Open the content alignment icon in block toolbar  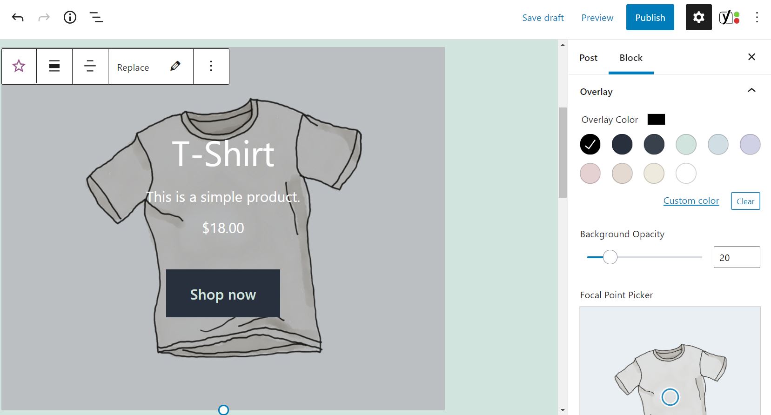click(89, 66)
